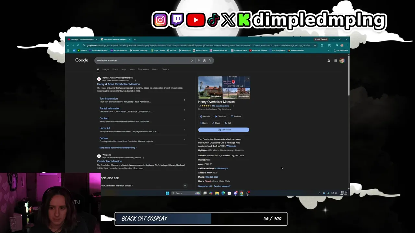Open the Google account avatar
The height and width of the screenshot is (233, 415).
coord(342,61)
